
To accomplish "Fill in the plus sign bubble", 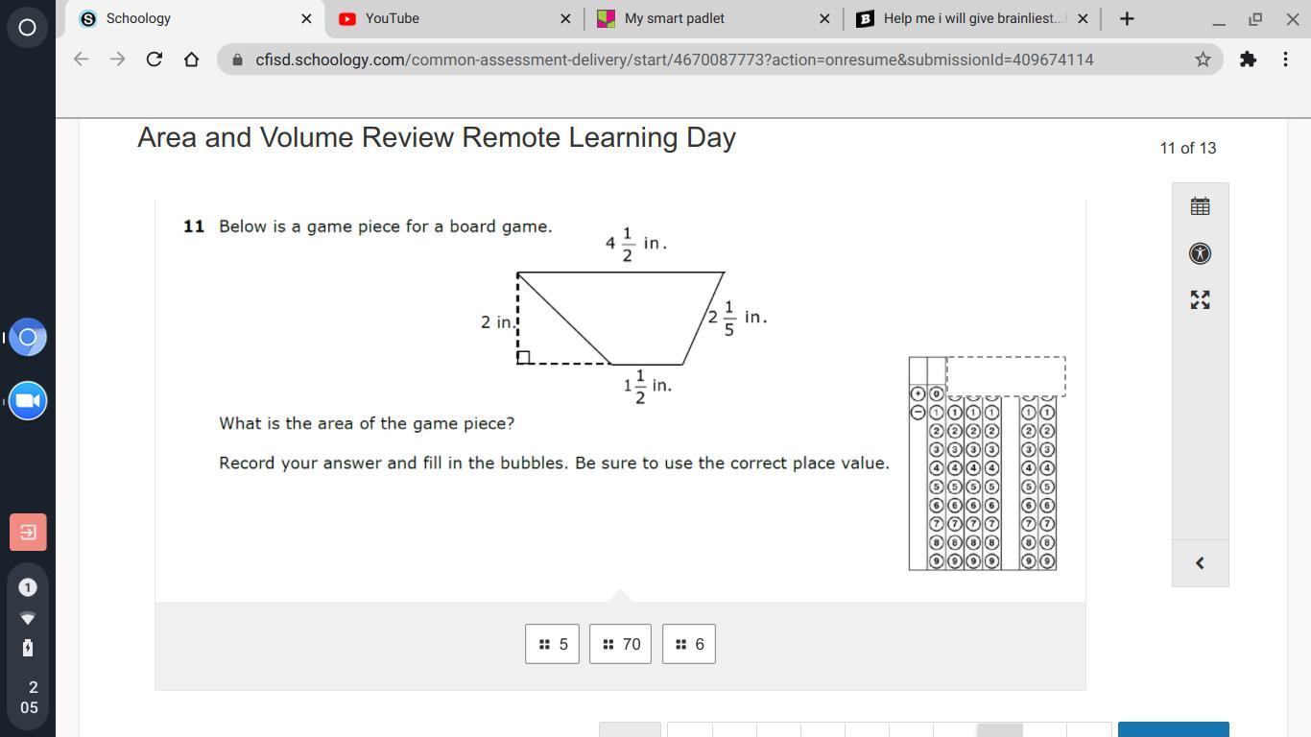I will point(918,393).
